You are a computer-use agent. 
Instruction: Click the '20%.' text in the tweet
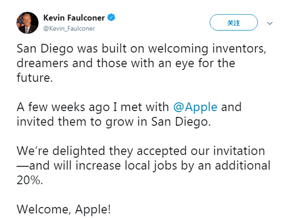coord(30,180)
